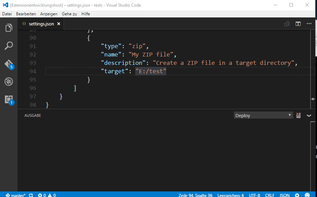Image resolution: width=317 pixels, height=197 pixels.
Task: Select encoding UTF-8 in status bar
Action: 254,195
